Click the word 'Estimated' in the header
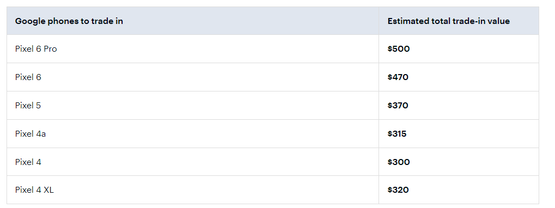The width and height of the screenshot is (555, 208). pos(408,21)
